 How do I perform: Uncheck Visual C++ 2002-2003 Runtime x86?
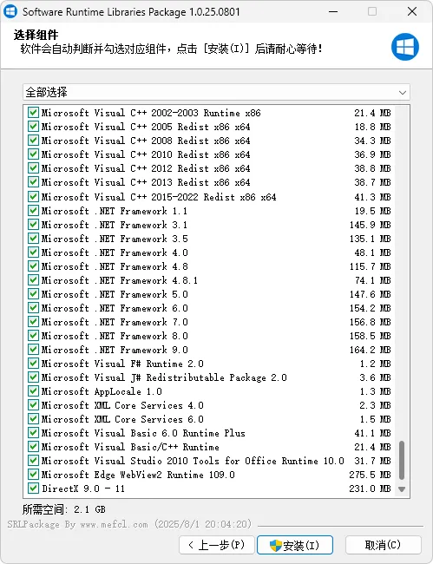coord(33,113)
